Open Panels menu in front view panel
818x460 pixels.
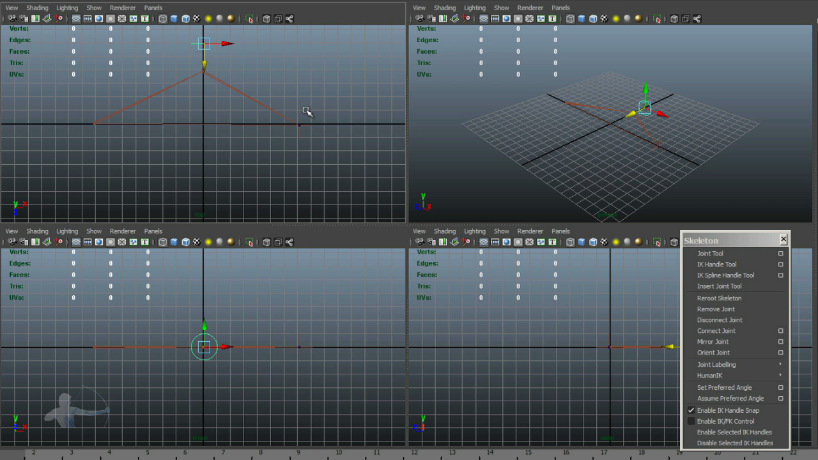(153, 231)
